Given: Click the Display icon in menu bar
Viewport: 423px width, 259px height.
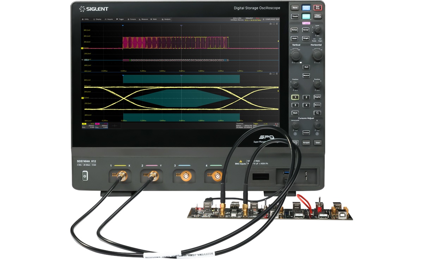Looking at the screenshot, I should [97, 19].
